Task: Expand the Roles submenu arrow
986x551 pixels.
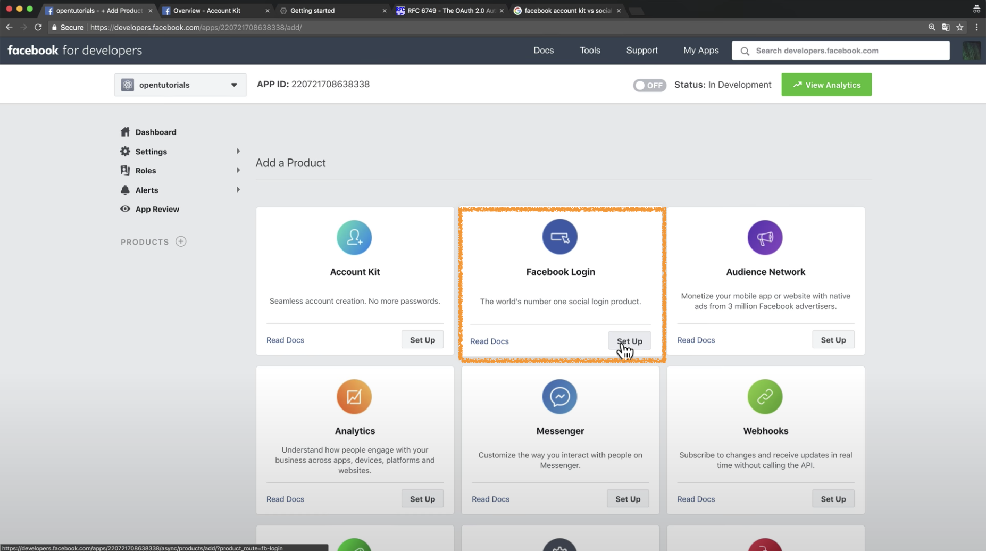Action: pos(238,170)
